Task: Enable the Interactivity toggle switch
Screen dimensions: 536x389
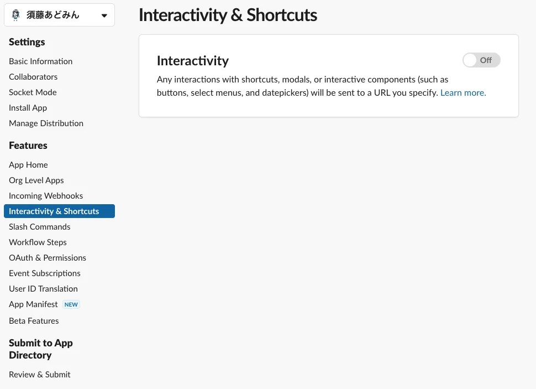Action: [x=481, y=60]
